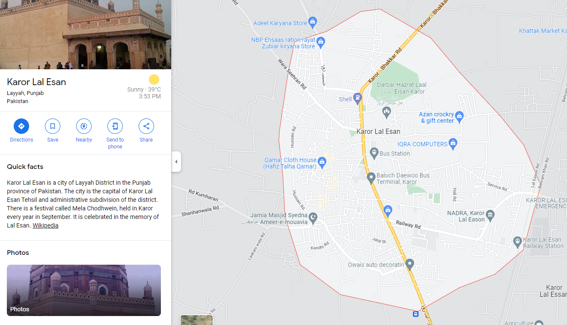Open the map layers thumbnail
This screenshot has width=567, height=325.
196,320
